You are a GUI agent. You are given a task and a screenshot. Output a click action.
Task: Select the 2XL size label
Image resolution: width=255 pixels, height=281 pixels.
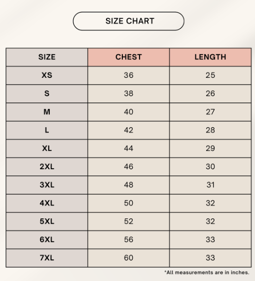click(x=47, y=167)
